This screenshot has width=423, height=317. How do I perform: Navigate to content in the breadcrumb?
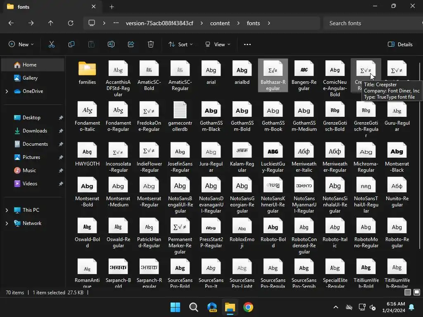click(220, 23)
